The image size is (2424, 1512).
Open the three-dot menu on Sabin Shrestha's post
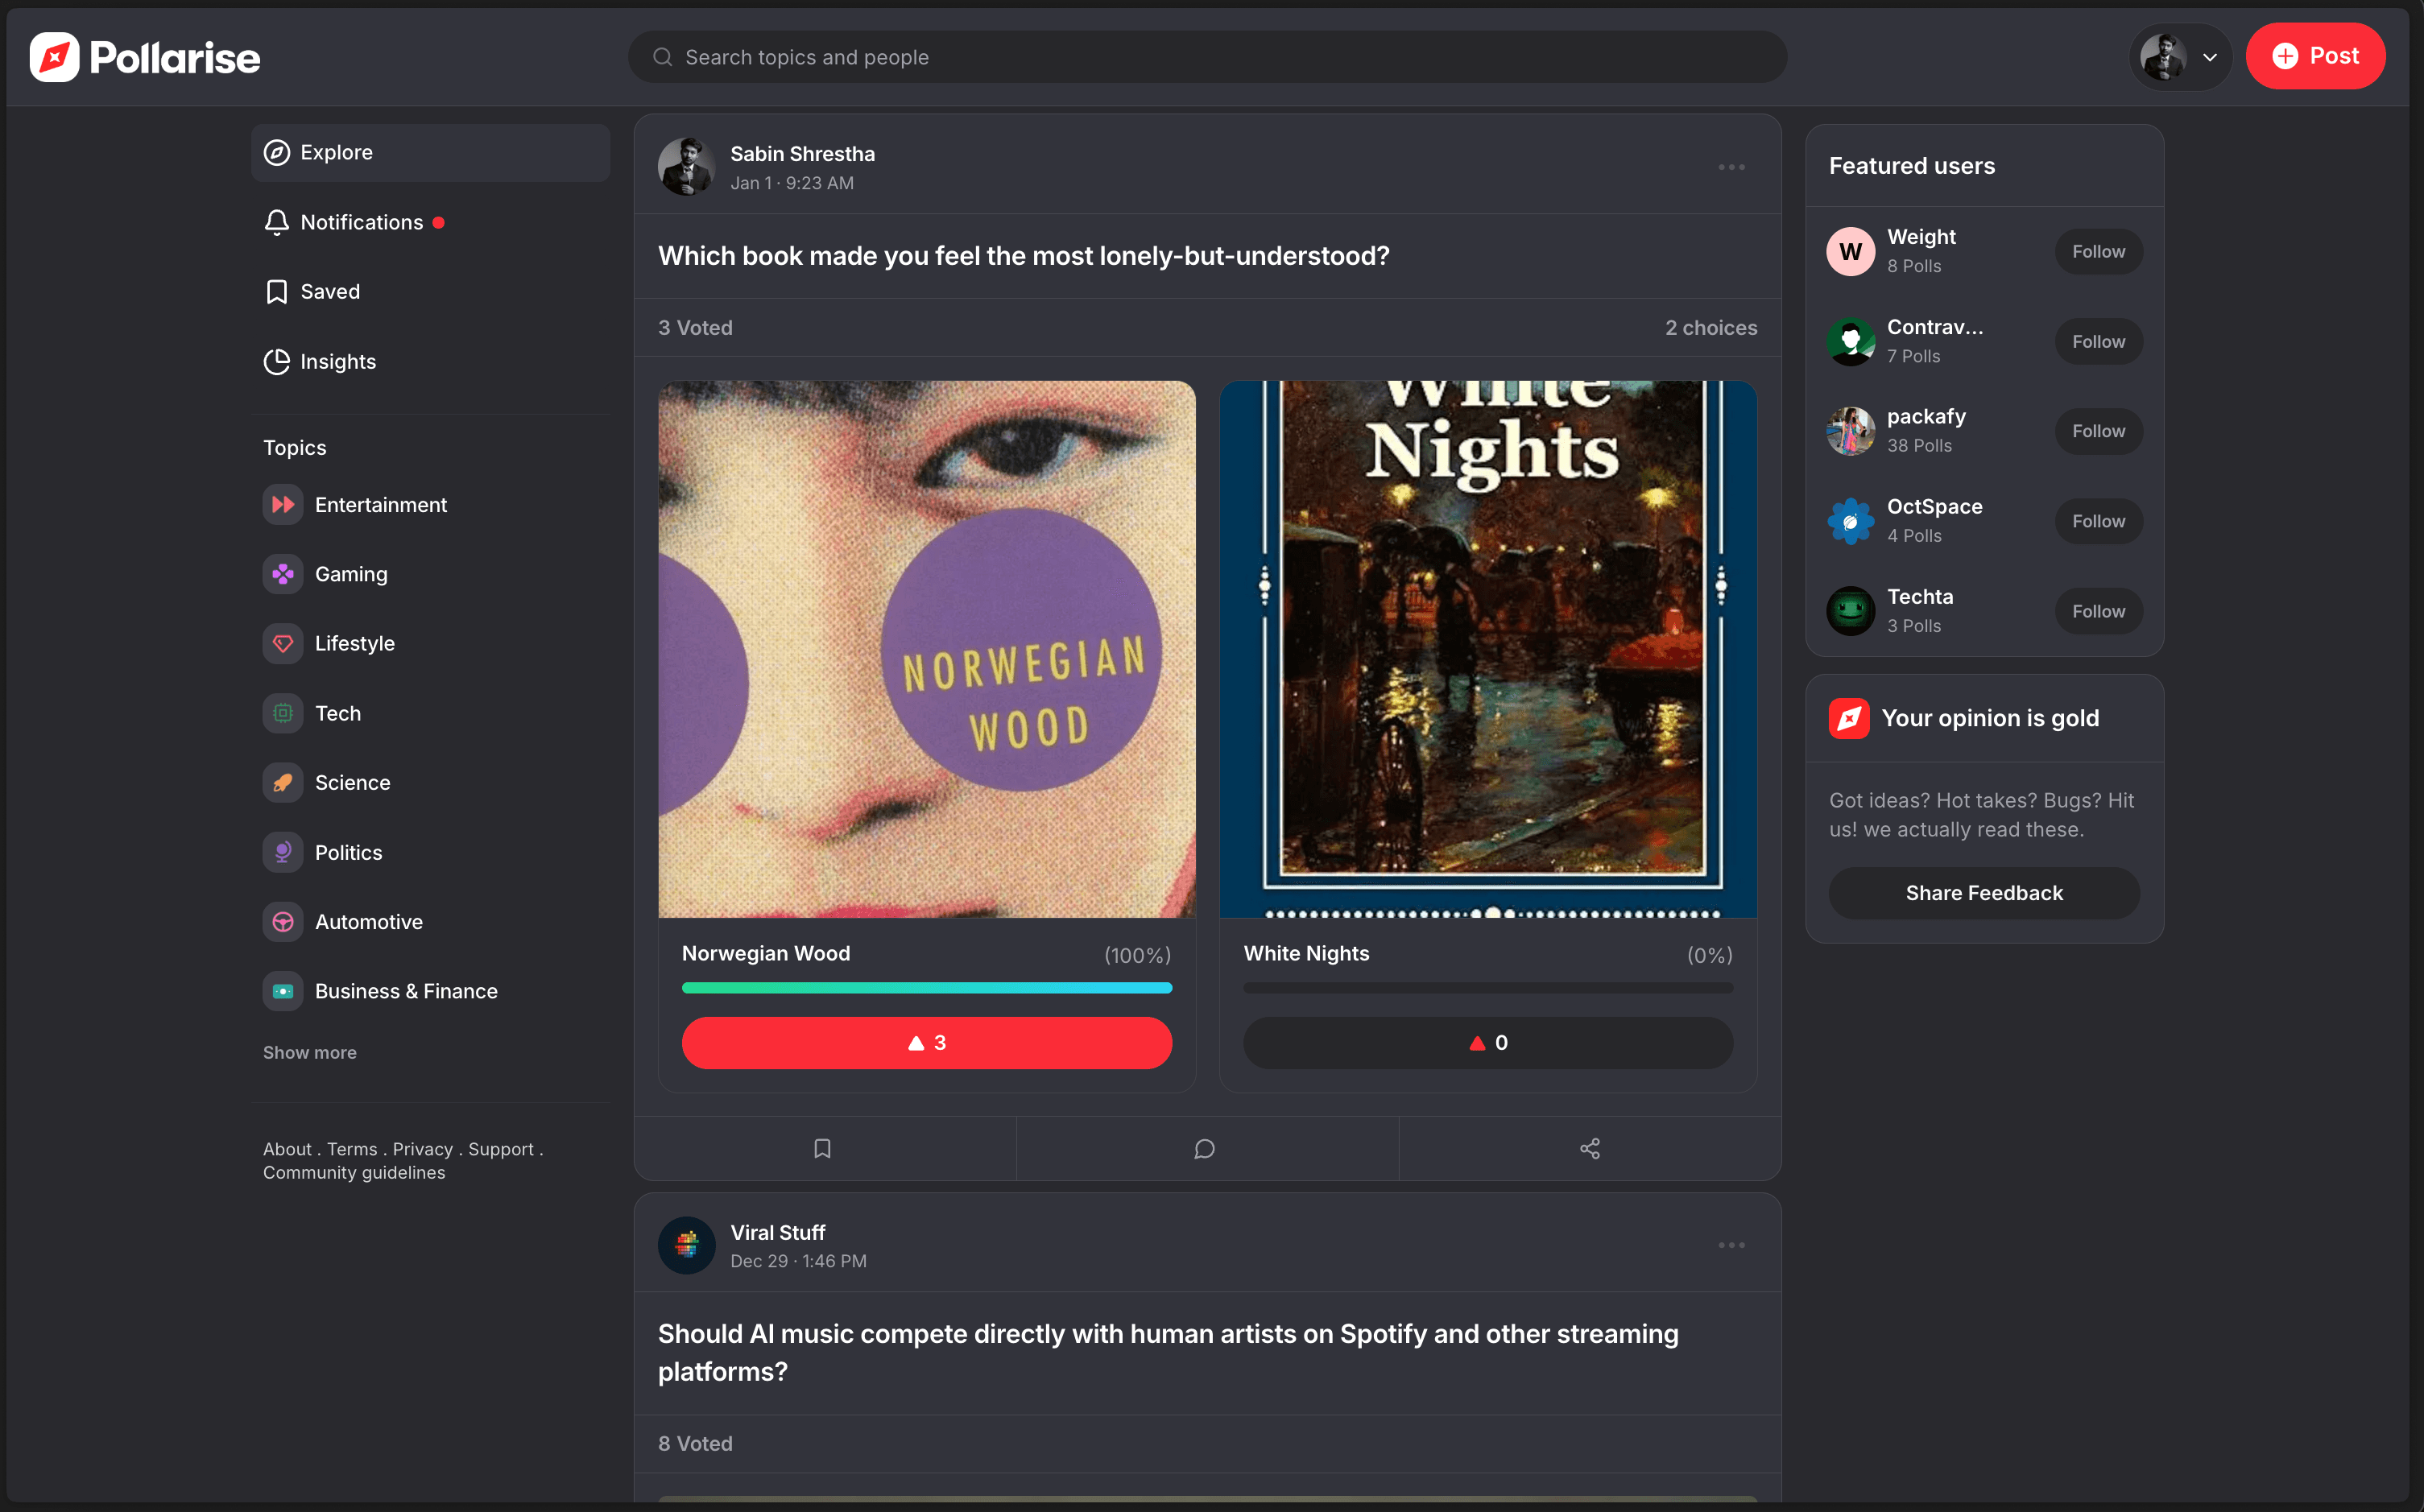[x=1731, y=167]
